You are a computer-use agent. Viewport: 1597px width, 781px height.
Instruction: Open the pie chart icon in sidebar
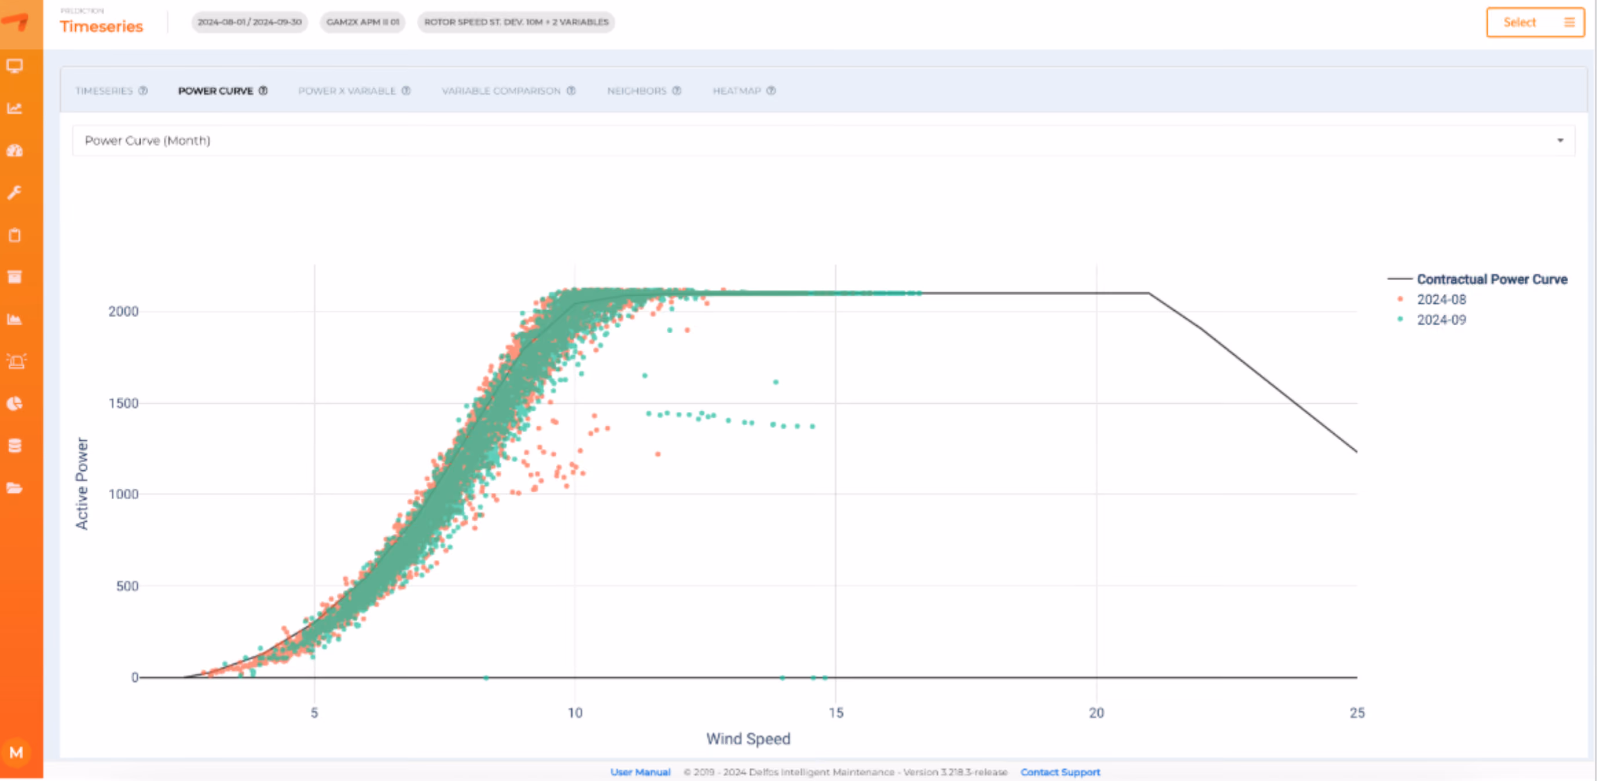coord(15,404)
